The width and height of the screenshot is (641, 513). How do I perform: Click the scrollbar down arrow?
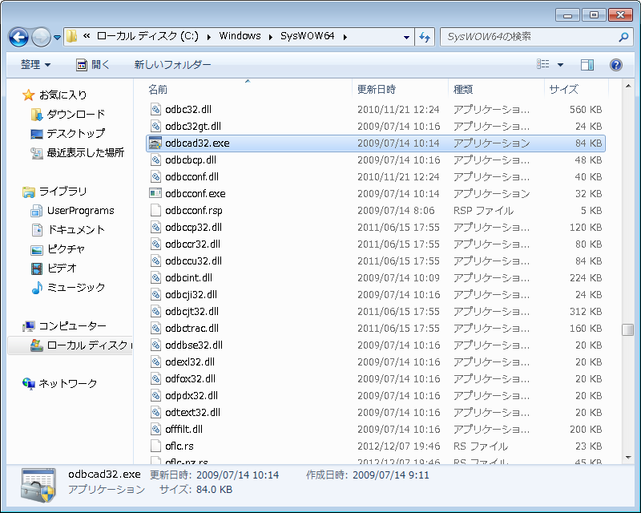coord(628,458)
